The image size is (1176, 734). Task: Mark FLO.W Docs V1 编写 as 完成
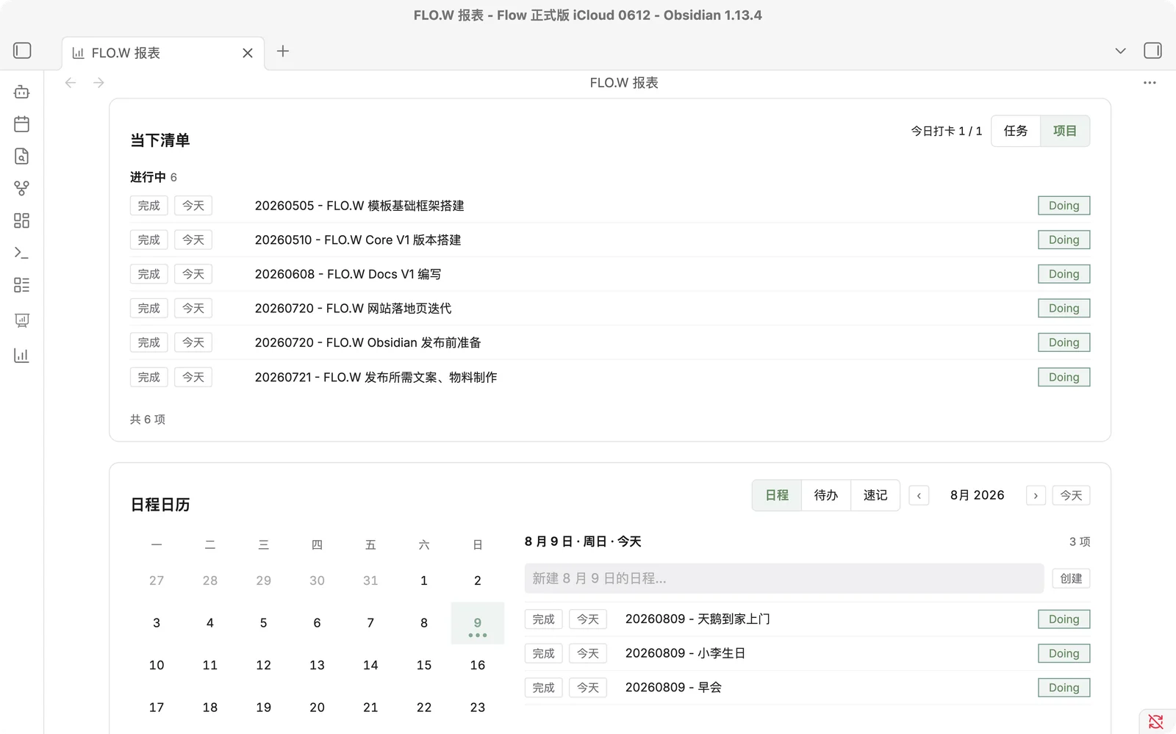[149, 274]
